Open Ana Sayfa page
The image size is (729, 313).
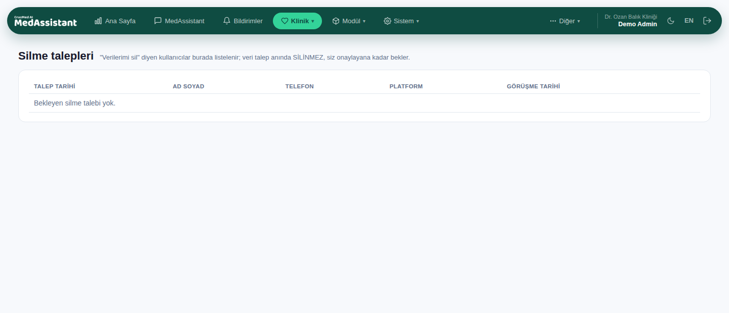[115, 21]
